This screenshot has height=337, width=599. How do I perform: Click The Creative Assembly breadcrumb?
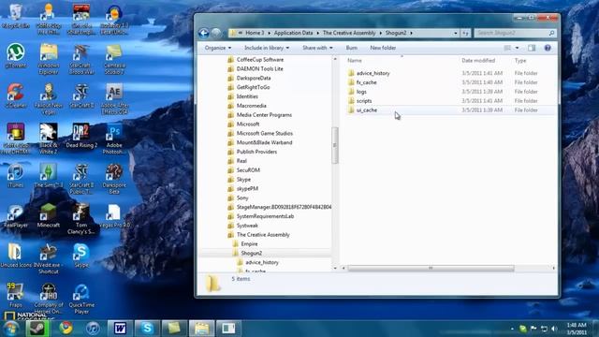[349, 33]
